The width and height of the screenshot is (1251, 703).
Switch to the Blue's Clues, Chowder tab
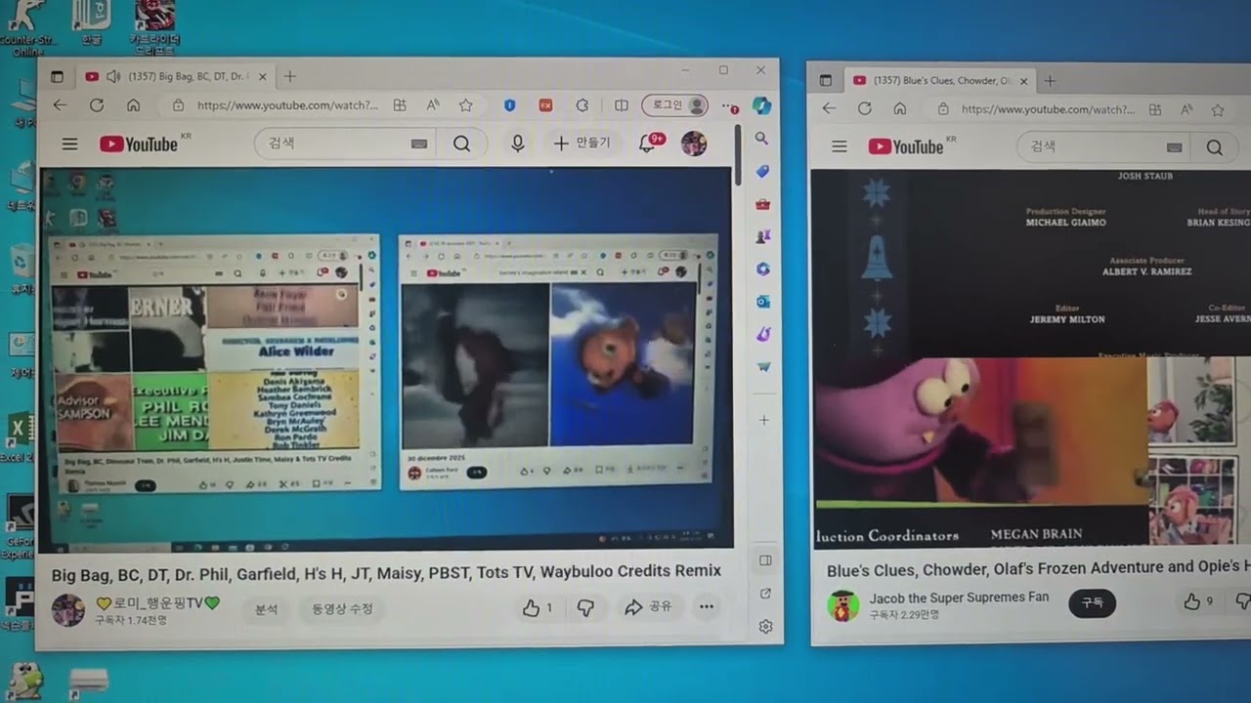[941, 80]
